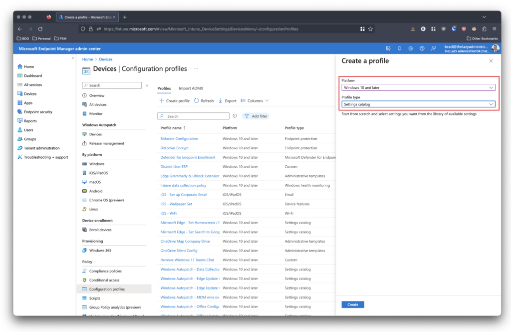Collapse the Devices menu pane
This screenshot has width=511, height=332.
147,85
